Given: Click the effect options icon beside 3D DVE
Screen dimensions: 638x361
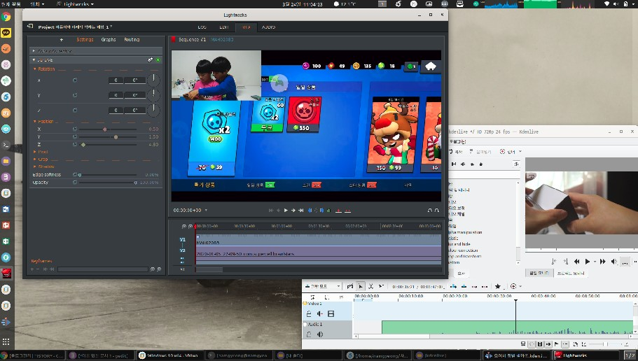Looking at the screenshot, I should point(150,59).
